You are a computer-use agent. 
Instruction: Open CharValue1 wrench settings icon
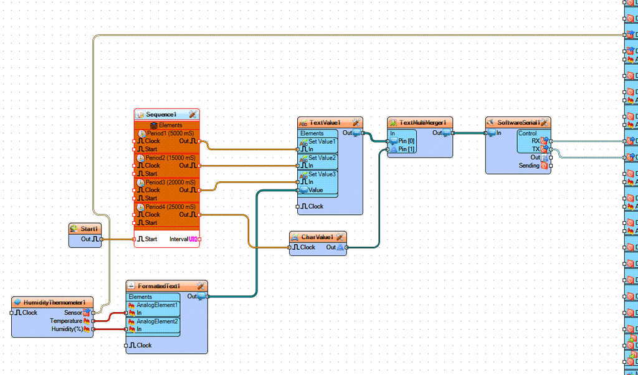click(340, 237)
